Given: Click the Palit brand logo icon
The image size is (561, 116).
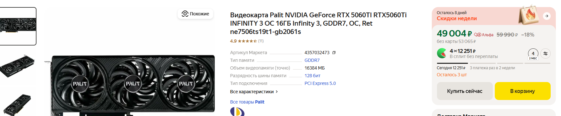Looking at the screenshot, I should click(x=237, y=112).
